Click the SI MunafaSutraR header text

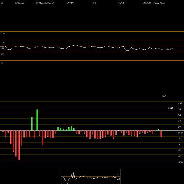point(45,3)
